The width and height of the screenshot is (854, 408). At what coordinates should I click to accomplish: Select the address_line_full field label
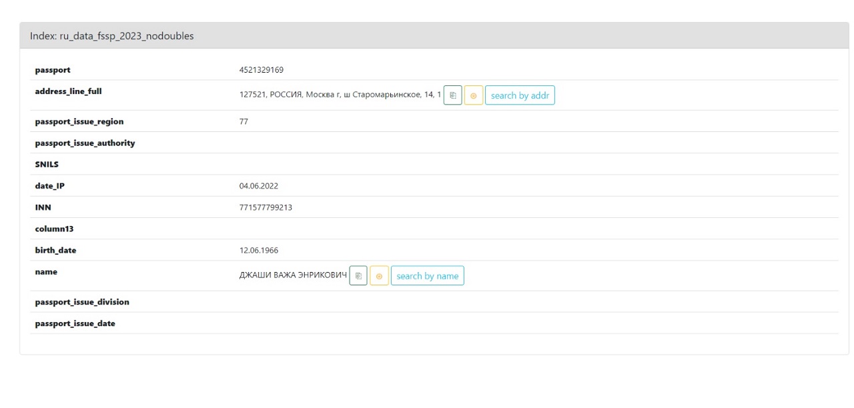coord(68,91)
